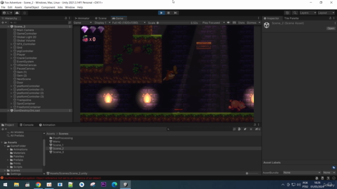Expand the SFX_Controller object
This screenshot has height=189, width=337.
click(x=12, y=44)
